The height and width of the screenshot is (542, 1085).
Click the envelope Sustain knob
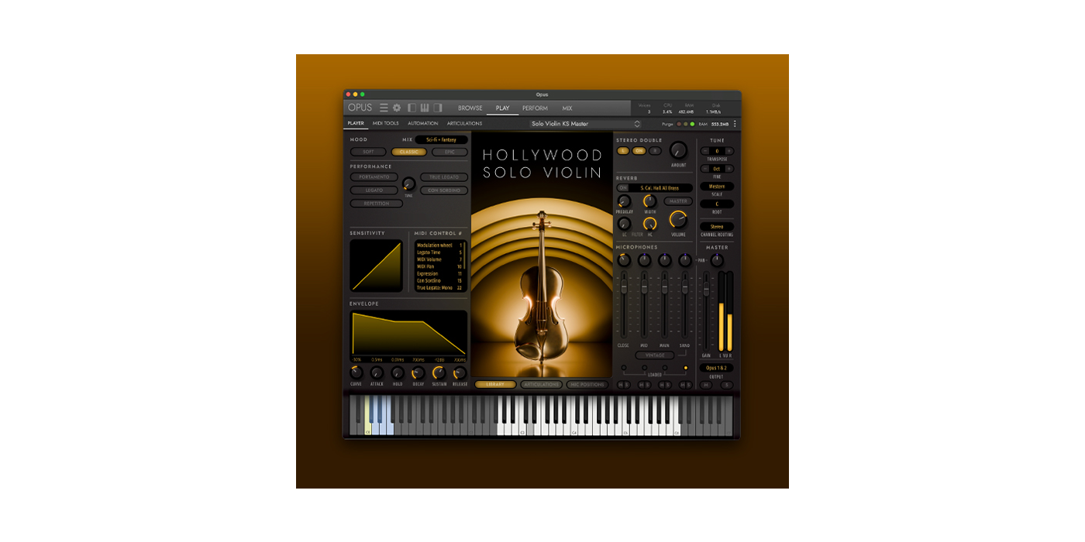click(x=439, y=372)
